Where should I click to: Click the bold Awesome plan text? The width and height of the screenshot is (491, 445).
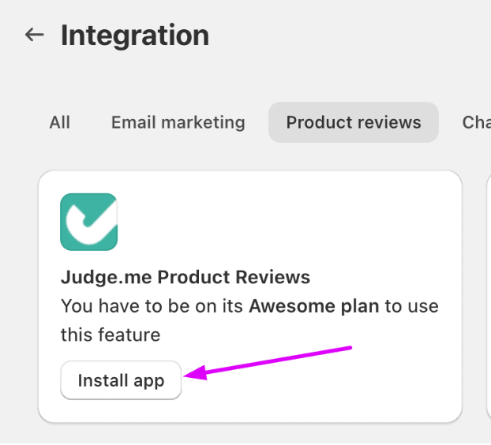click(314, 306)
